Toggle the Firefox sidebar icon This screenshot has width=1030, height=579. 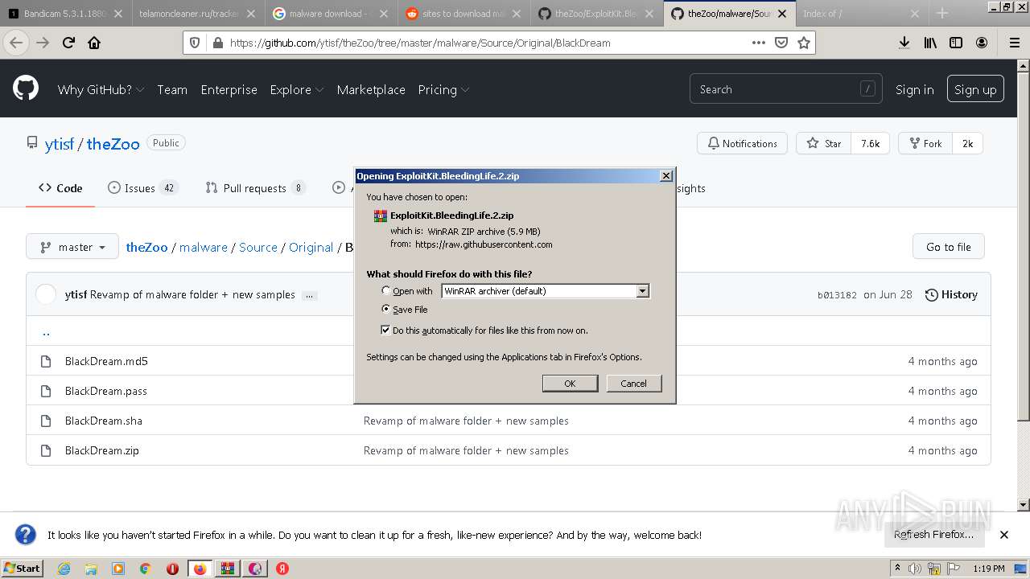pos(956,43)
